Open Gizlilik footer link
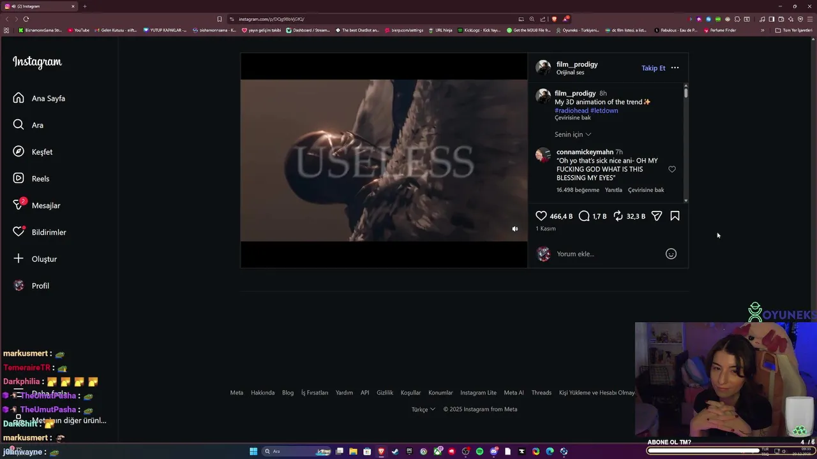The image size is (817, 459). pos(385,393)
